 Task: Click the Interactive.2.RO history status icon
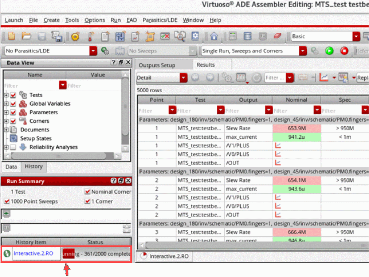pos(7,253)
